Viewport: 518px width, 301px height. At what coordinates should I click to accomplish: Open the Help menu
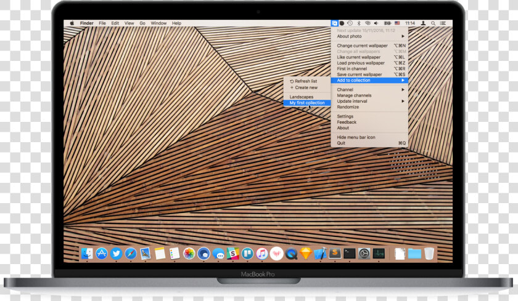[x=176, y=23]
